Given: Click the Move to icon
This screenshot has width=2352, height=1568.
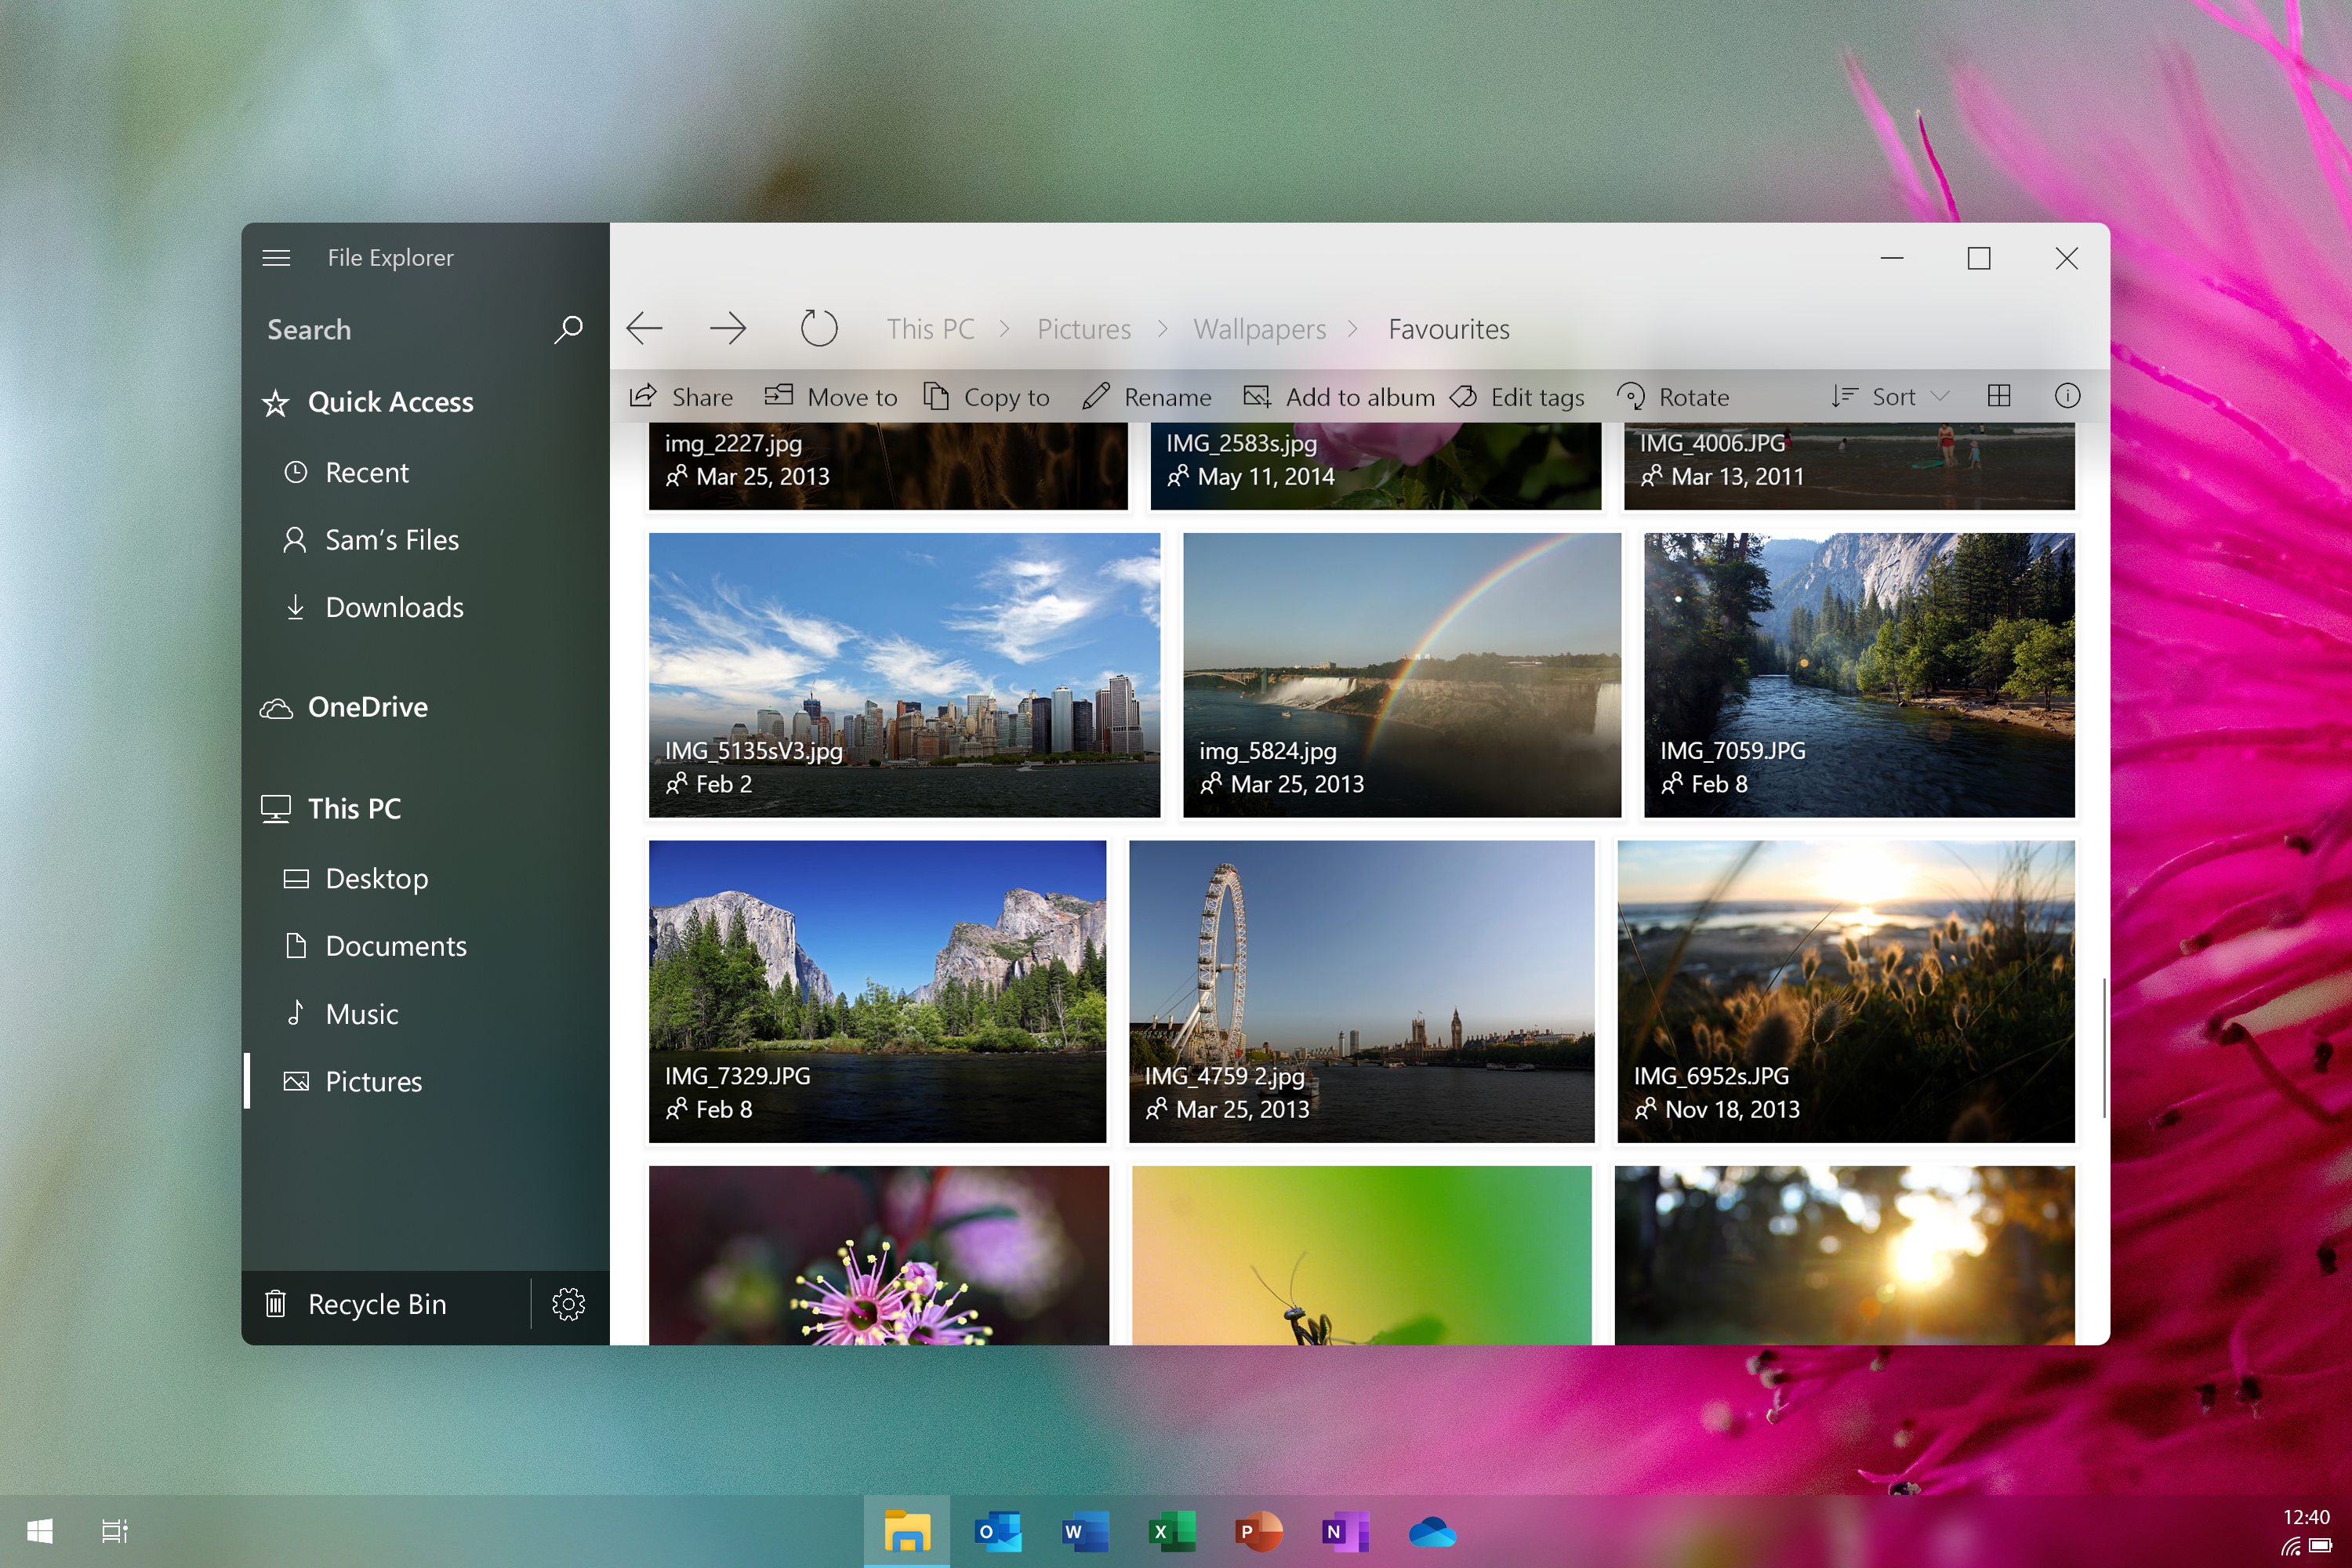Looking at the screenshot, I should coord(778,396).
